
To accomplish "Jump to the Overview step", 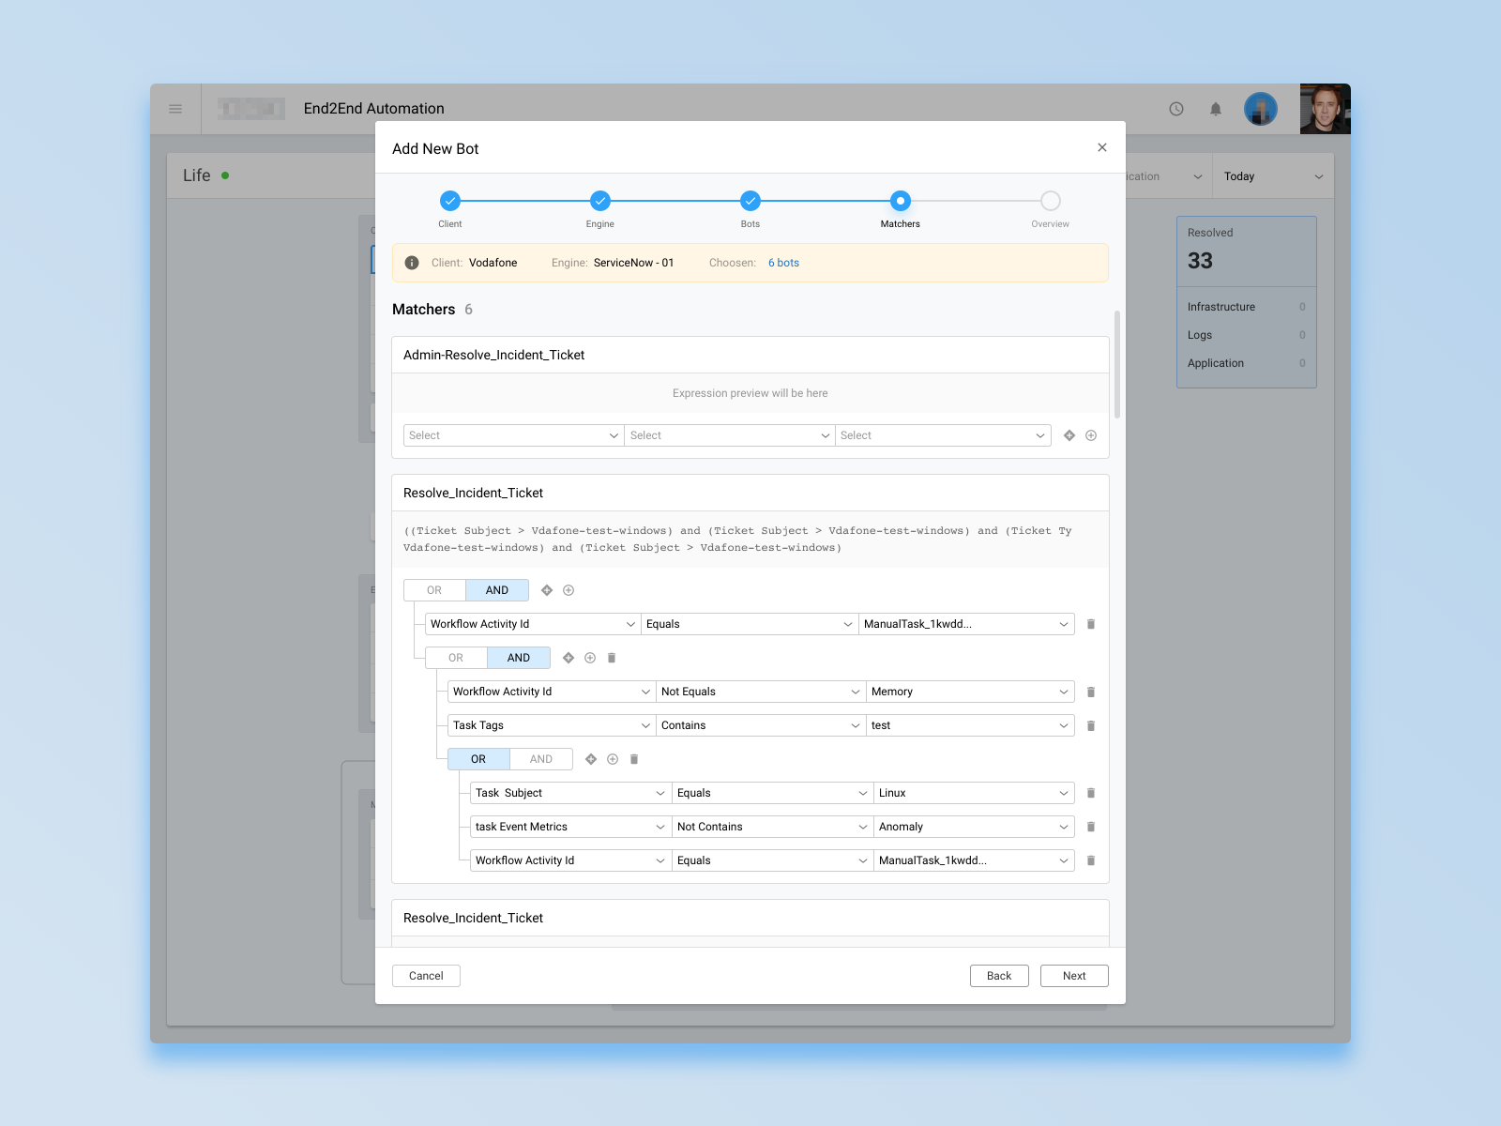I will [1050, 201].
